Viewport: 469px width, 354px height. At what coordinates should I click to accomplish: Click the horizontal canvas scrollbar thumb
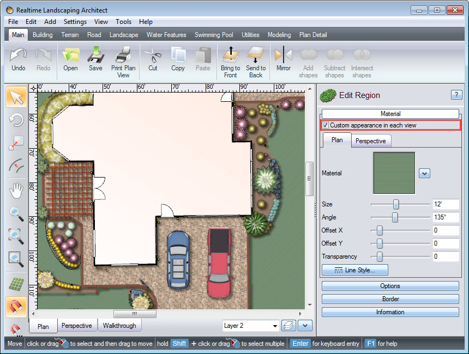pyautogui.click(x=135, y=314)
